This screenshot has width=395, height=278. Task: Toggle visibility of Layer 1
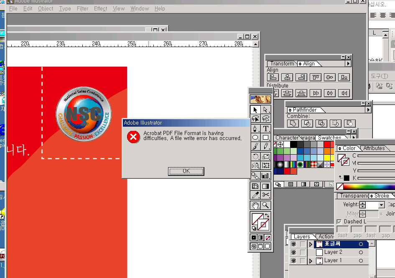[x=293, y=261]
